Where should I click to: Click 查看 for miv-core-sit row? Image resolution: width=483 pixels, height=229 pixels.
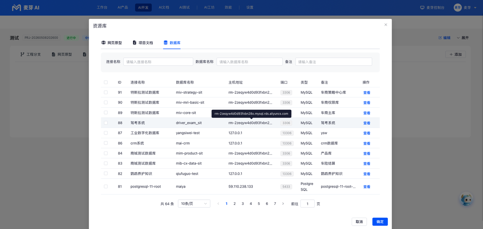(x=367, y=113)
